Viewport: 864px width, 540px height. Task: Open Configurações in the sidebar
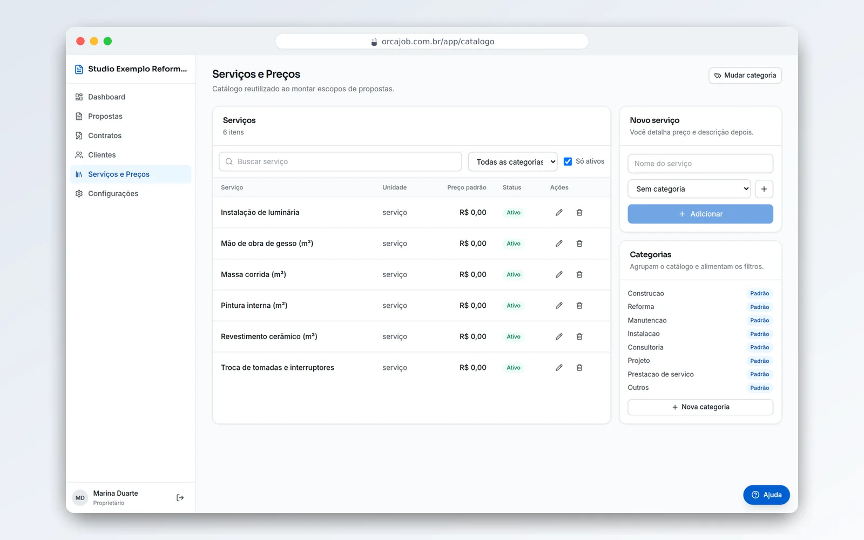pyautogui.click(x=131, y=194)
